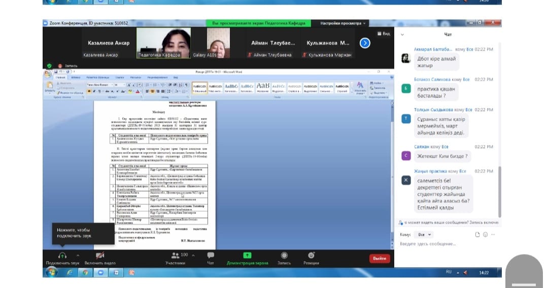Viewport: 548px width, 288px height.
Task: Expand audio options arrow beside headphone icon
Action: pos(78,255)
